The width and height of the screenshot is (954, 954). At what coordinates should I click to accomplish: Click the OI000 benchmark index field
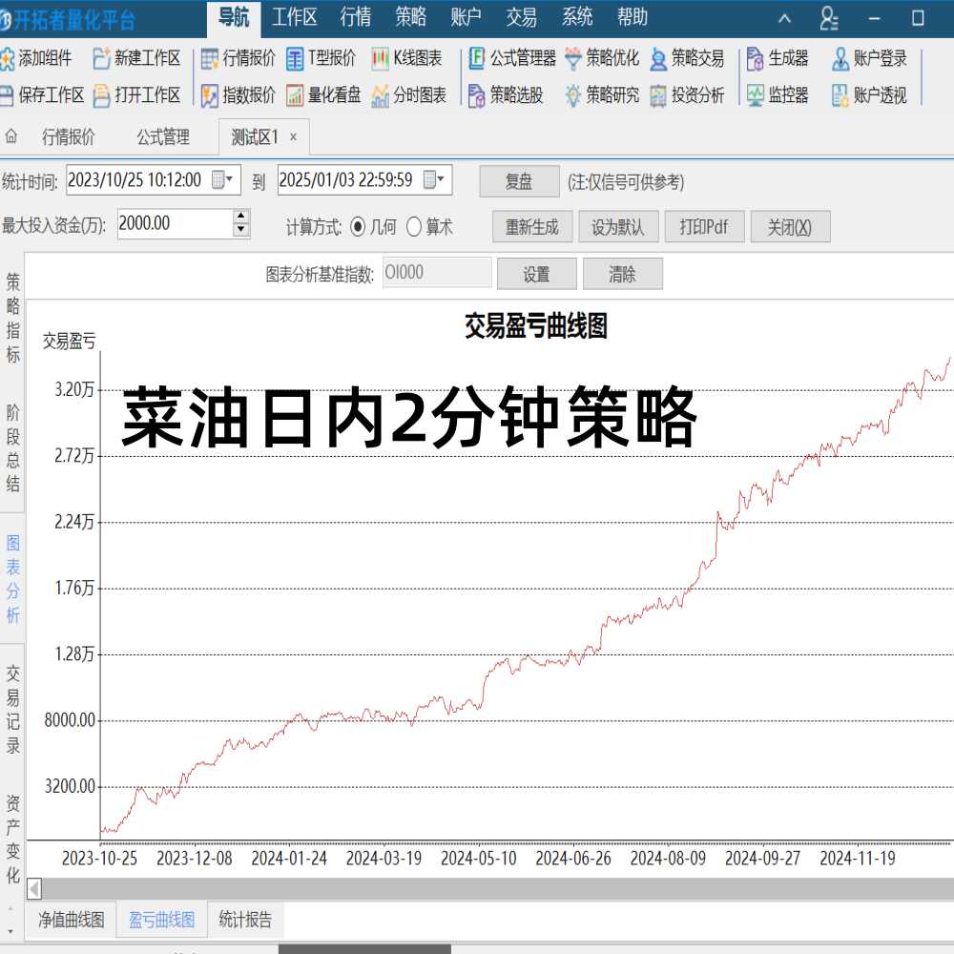pyautogui.click(x=437, y=272)
